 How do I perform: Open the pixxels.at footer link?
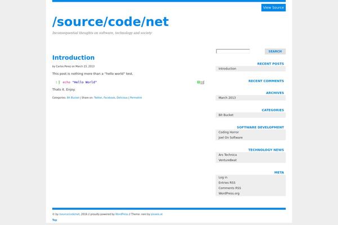coord(157,214)
